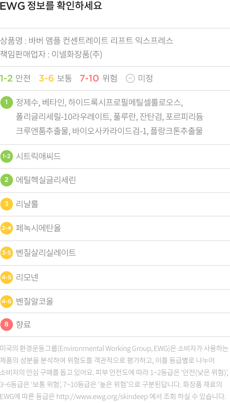Click the 향료 ingredient name

coord(23,324)
